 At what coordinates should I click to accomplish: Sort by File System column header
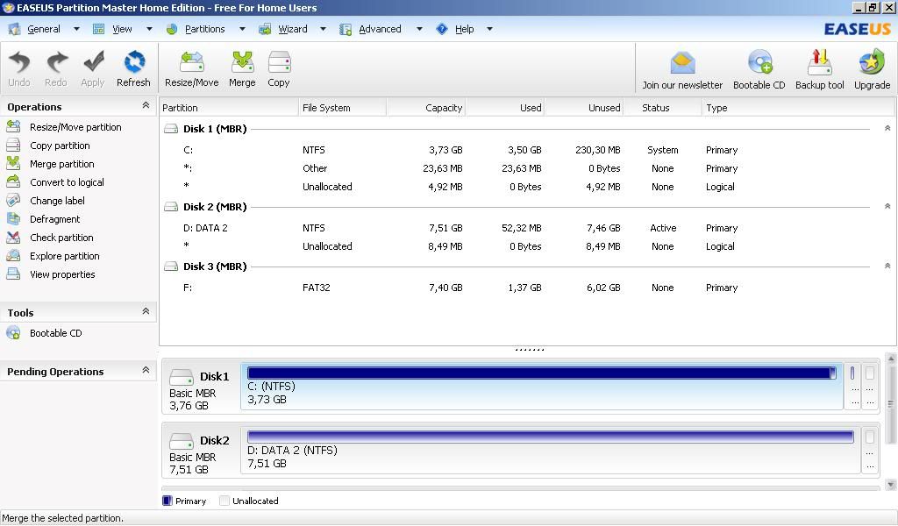click(343, 108)
